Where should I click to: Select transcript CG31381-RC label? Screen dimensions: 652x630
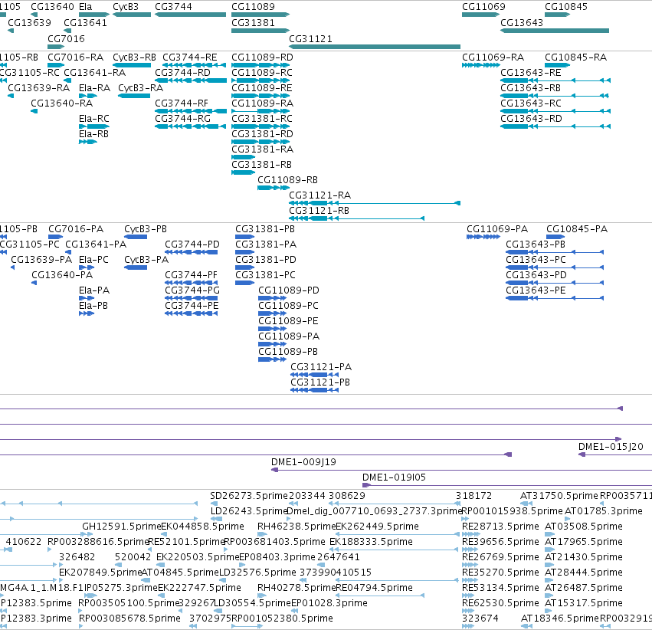pos(262,119)
